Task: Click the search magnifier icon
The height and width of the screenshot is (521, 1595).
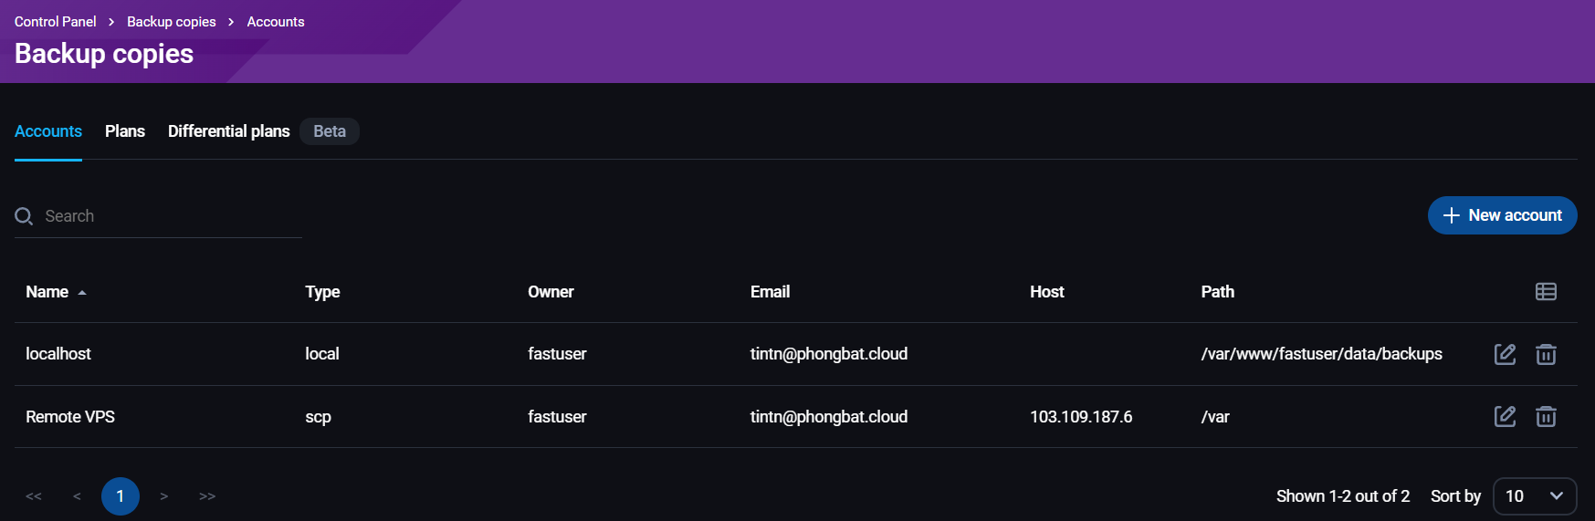Action: coord(25,216)
